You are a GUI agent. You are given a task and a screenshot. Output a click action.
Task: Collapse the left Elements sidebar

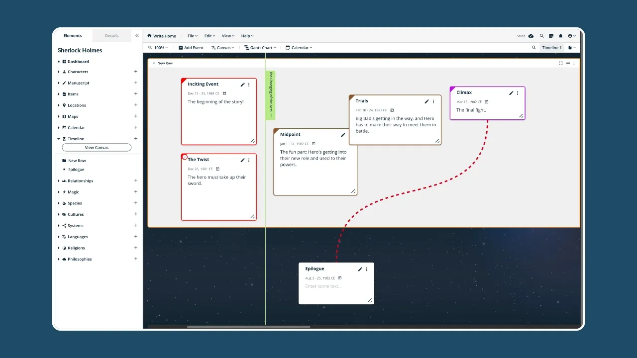point(137,35)
